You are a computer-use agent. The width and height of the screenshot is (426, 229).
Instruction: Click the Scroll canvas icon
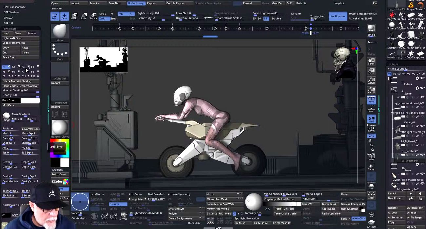point(371,61)
